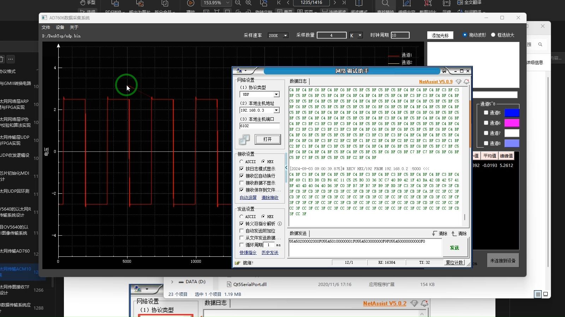
Task: Expand the DATA (D:) tree node
Action: point(172,282)
